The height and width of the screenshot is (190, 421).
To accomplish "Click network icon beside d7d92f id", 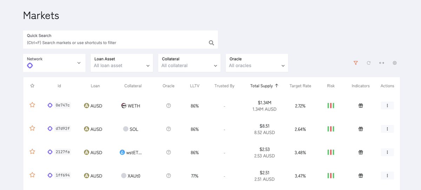I will [50, 129].
